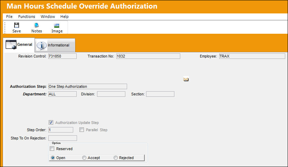
Task: Click the Informational tab info icon
Action: (41, 45)
